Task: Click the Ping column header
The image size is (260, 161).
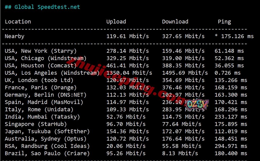Action: click(224, 22)
